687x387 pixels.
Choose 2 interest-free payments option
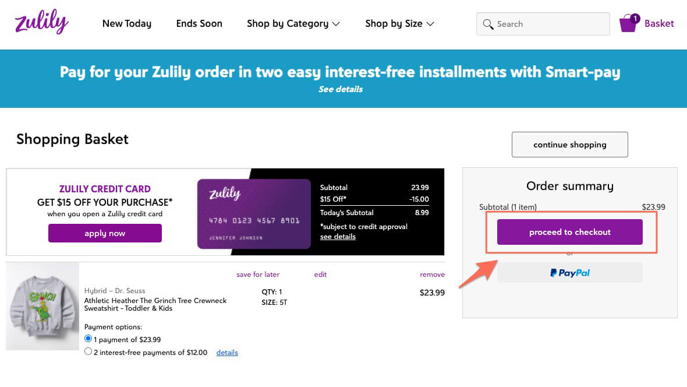[x=88, y=351]
